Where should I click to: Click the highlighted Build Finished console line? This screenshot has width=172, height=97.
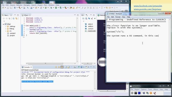click(37, 81)
